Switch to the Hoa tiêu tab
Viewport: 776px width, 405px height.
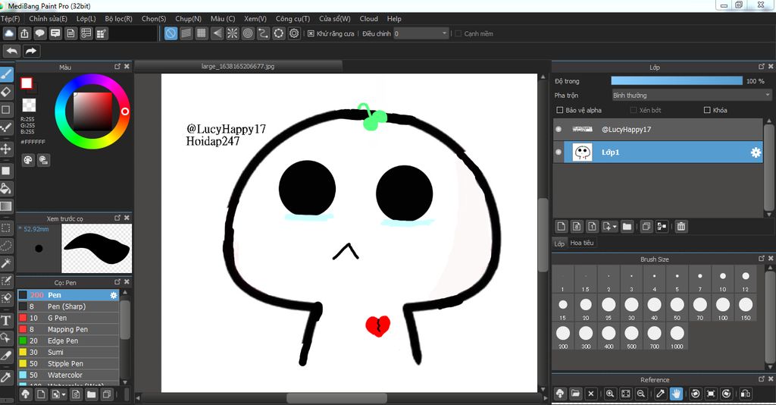(x=582, y=243)
